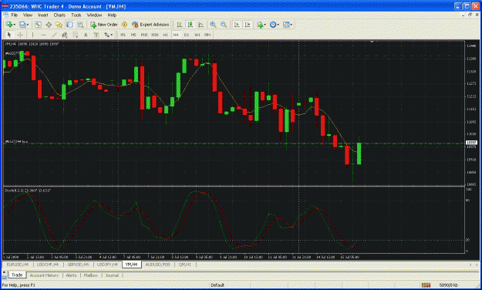Select the Cursor arrow tool
This screenshot has height=290, width=482.
9,35
